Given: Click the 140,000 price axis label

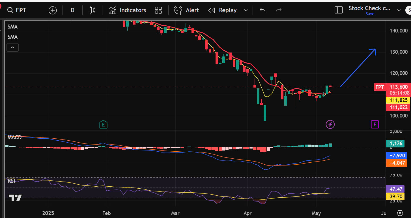Looking at the screenshot, I should 399,30.
